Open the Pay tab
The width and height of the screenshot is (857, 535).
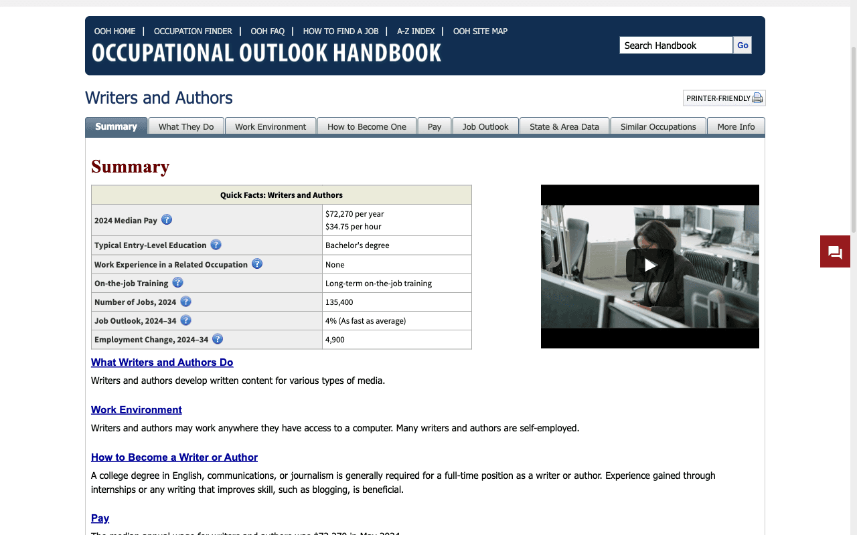(x=435, y=126)
